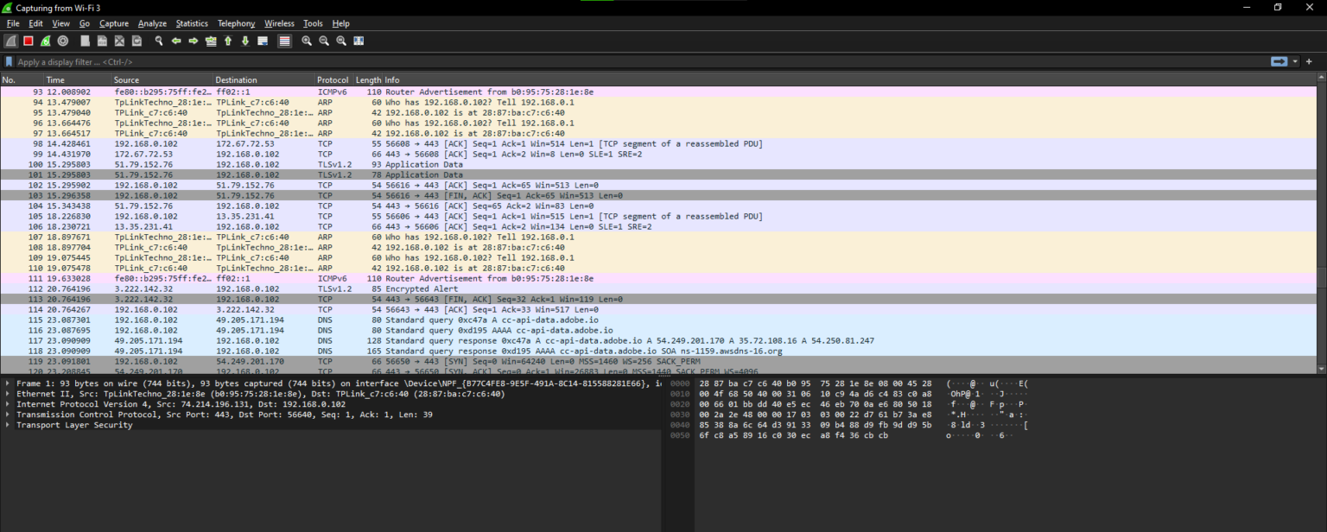The width and height of the screenshot is (1327, 532).
Task: Toggle auto-scroll during live capture
Action: tap(263, 41)
